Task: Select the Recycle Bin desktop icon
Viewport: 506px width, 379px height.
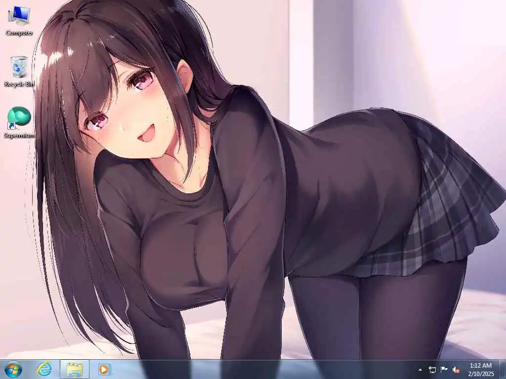Action: [x=19, y=71]
